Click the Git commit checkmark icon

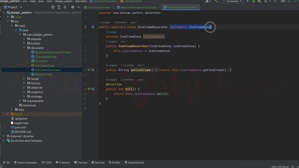(296, 1)
